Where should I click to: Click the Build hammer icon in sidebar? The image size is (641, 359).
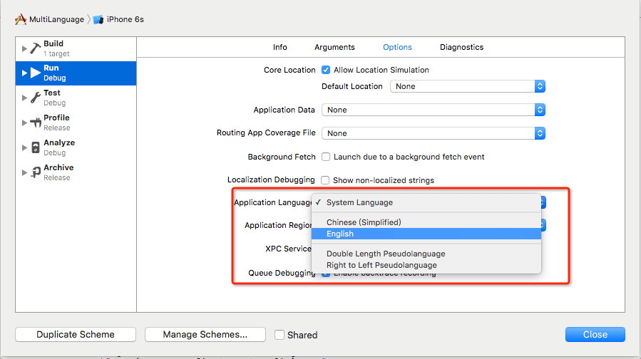tap(35, 48)
